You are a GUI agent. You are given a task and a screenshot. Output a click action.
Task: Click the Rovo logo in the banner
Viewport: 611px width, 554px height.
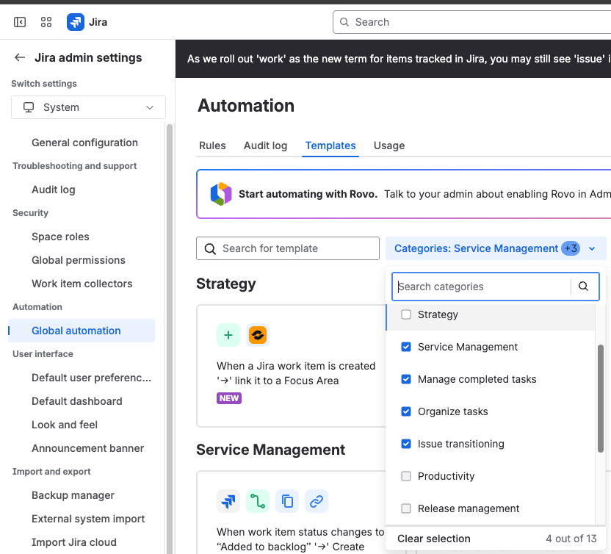(x=221, y=194)
